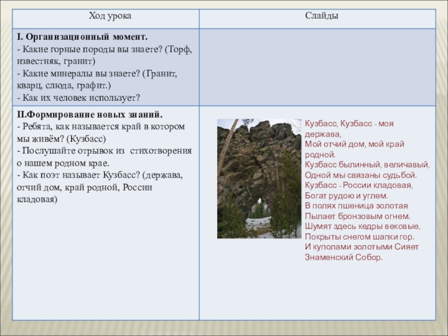448x336 pixels.
Task: Click the poem line 'Покрыты снегом шапки гор.'
Action: pos(360,237)
